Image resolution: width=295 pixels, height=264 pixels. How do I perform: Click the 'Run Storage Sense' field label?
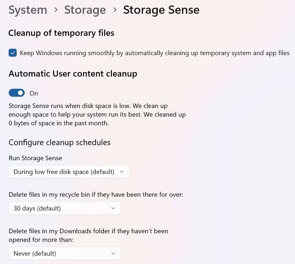coord(35,158)
